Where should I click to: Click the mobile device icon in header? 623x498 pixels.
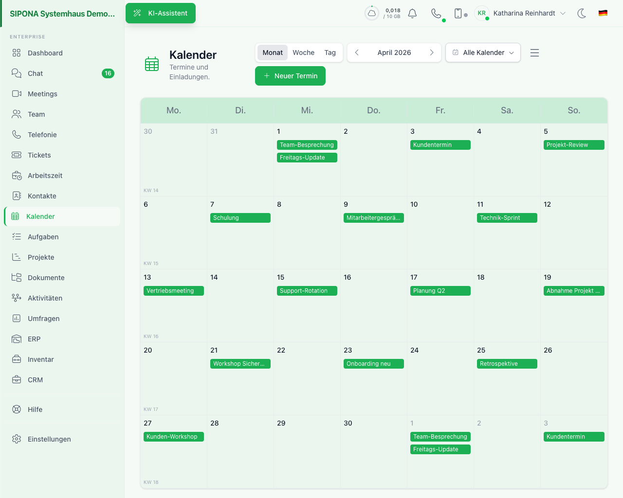point(458,13)
